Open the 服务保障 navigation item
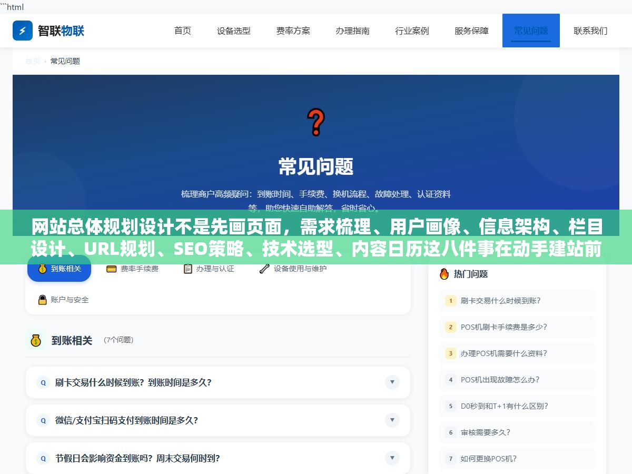Viewport: 632px width, 474px height. (x=472, y=31)
